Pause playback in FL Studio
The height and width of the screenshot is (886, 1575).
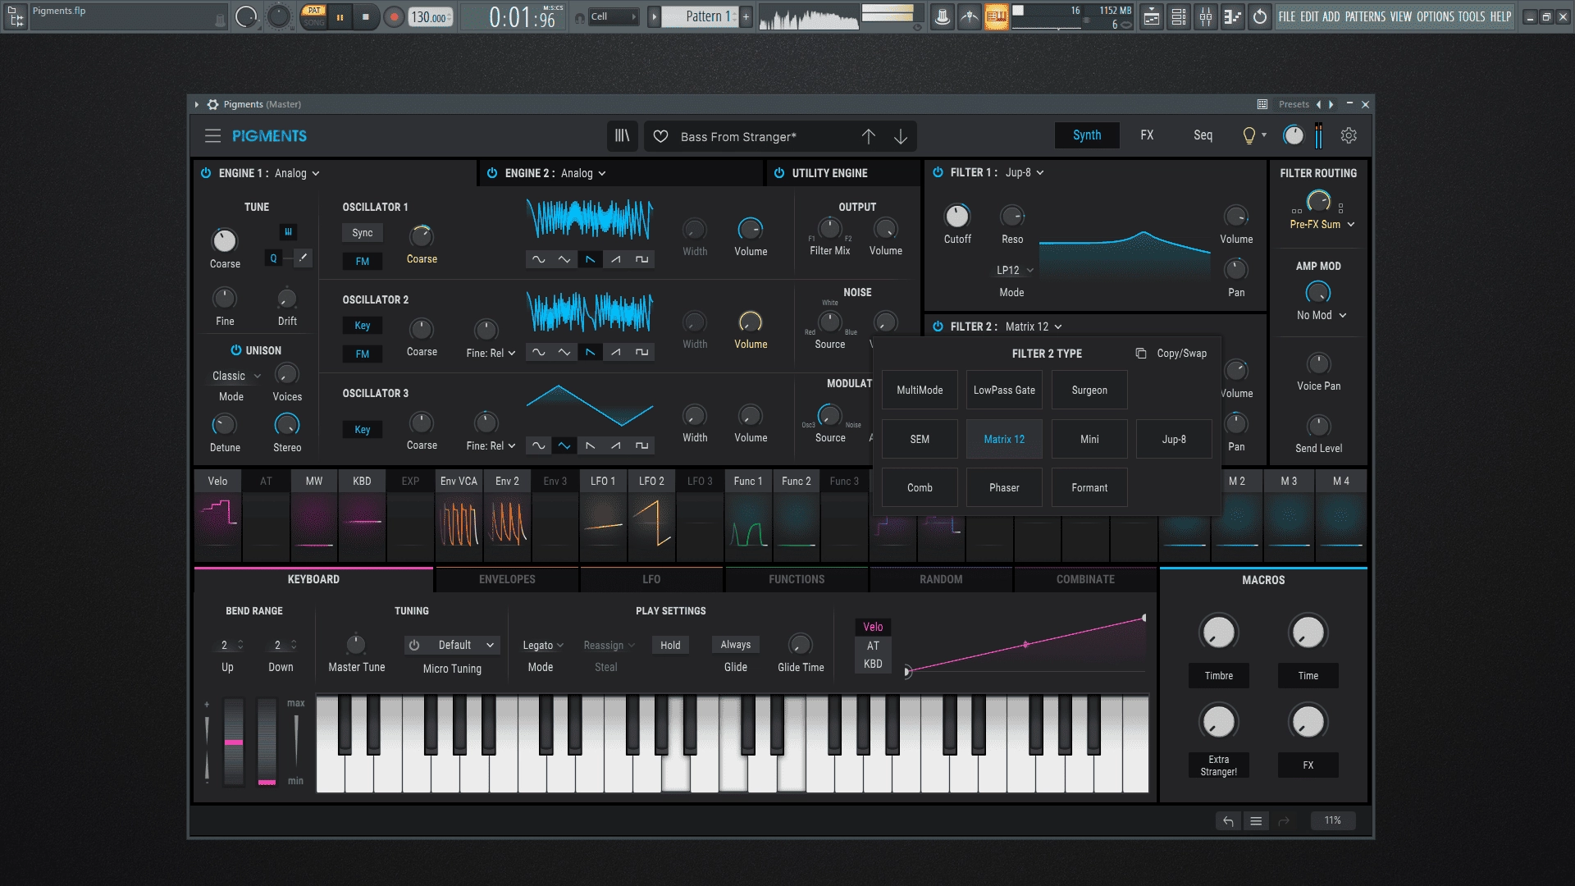[340, 16]
